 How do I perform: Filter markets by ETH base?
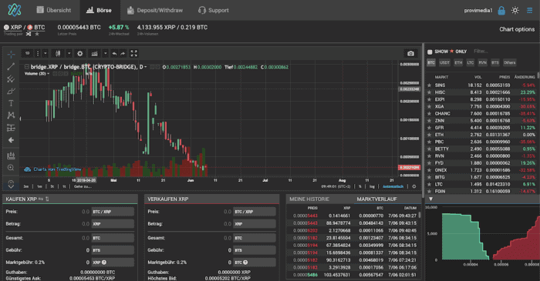coord(458,62)
